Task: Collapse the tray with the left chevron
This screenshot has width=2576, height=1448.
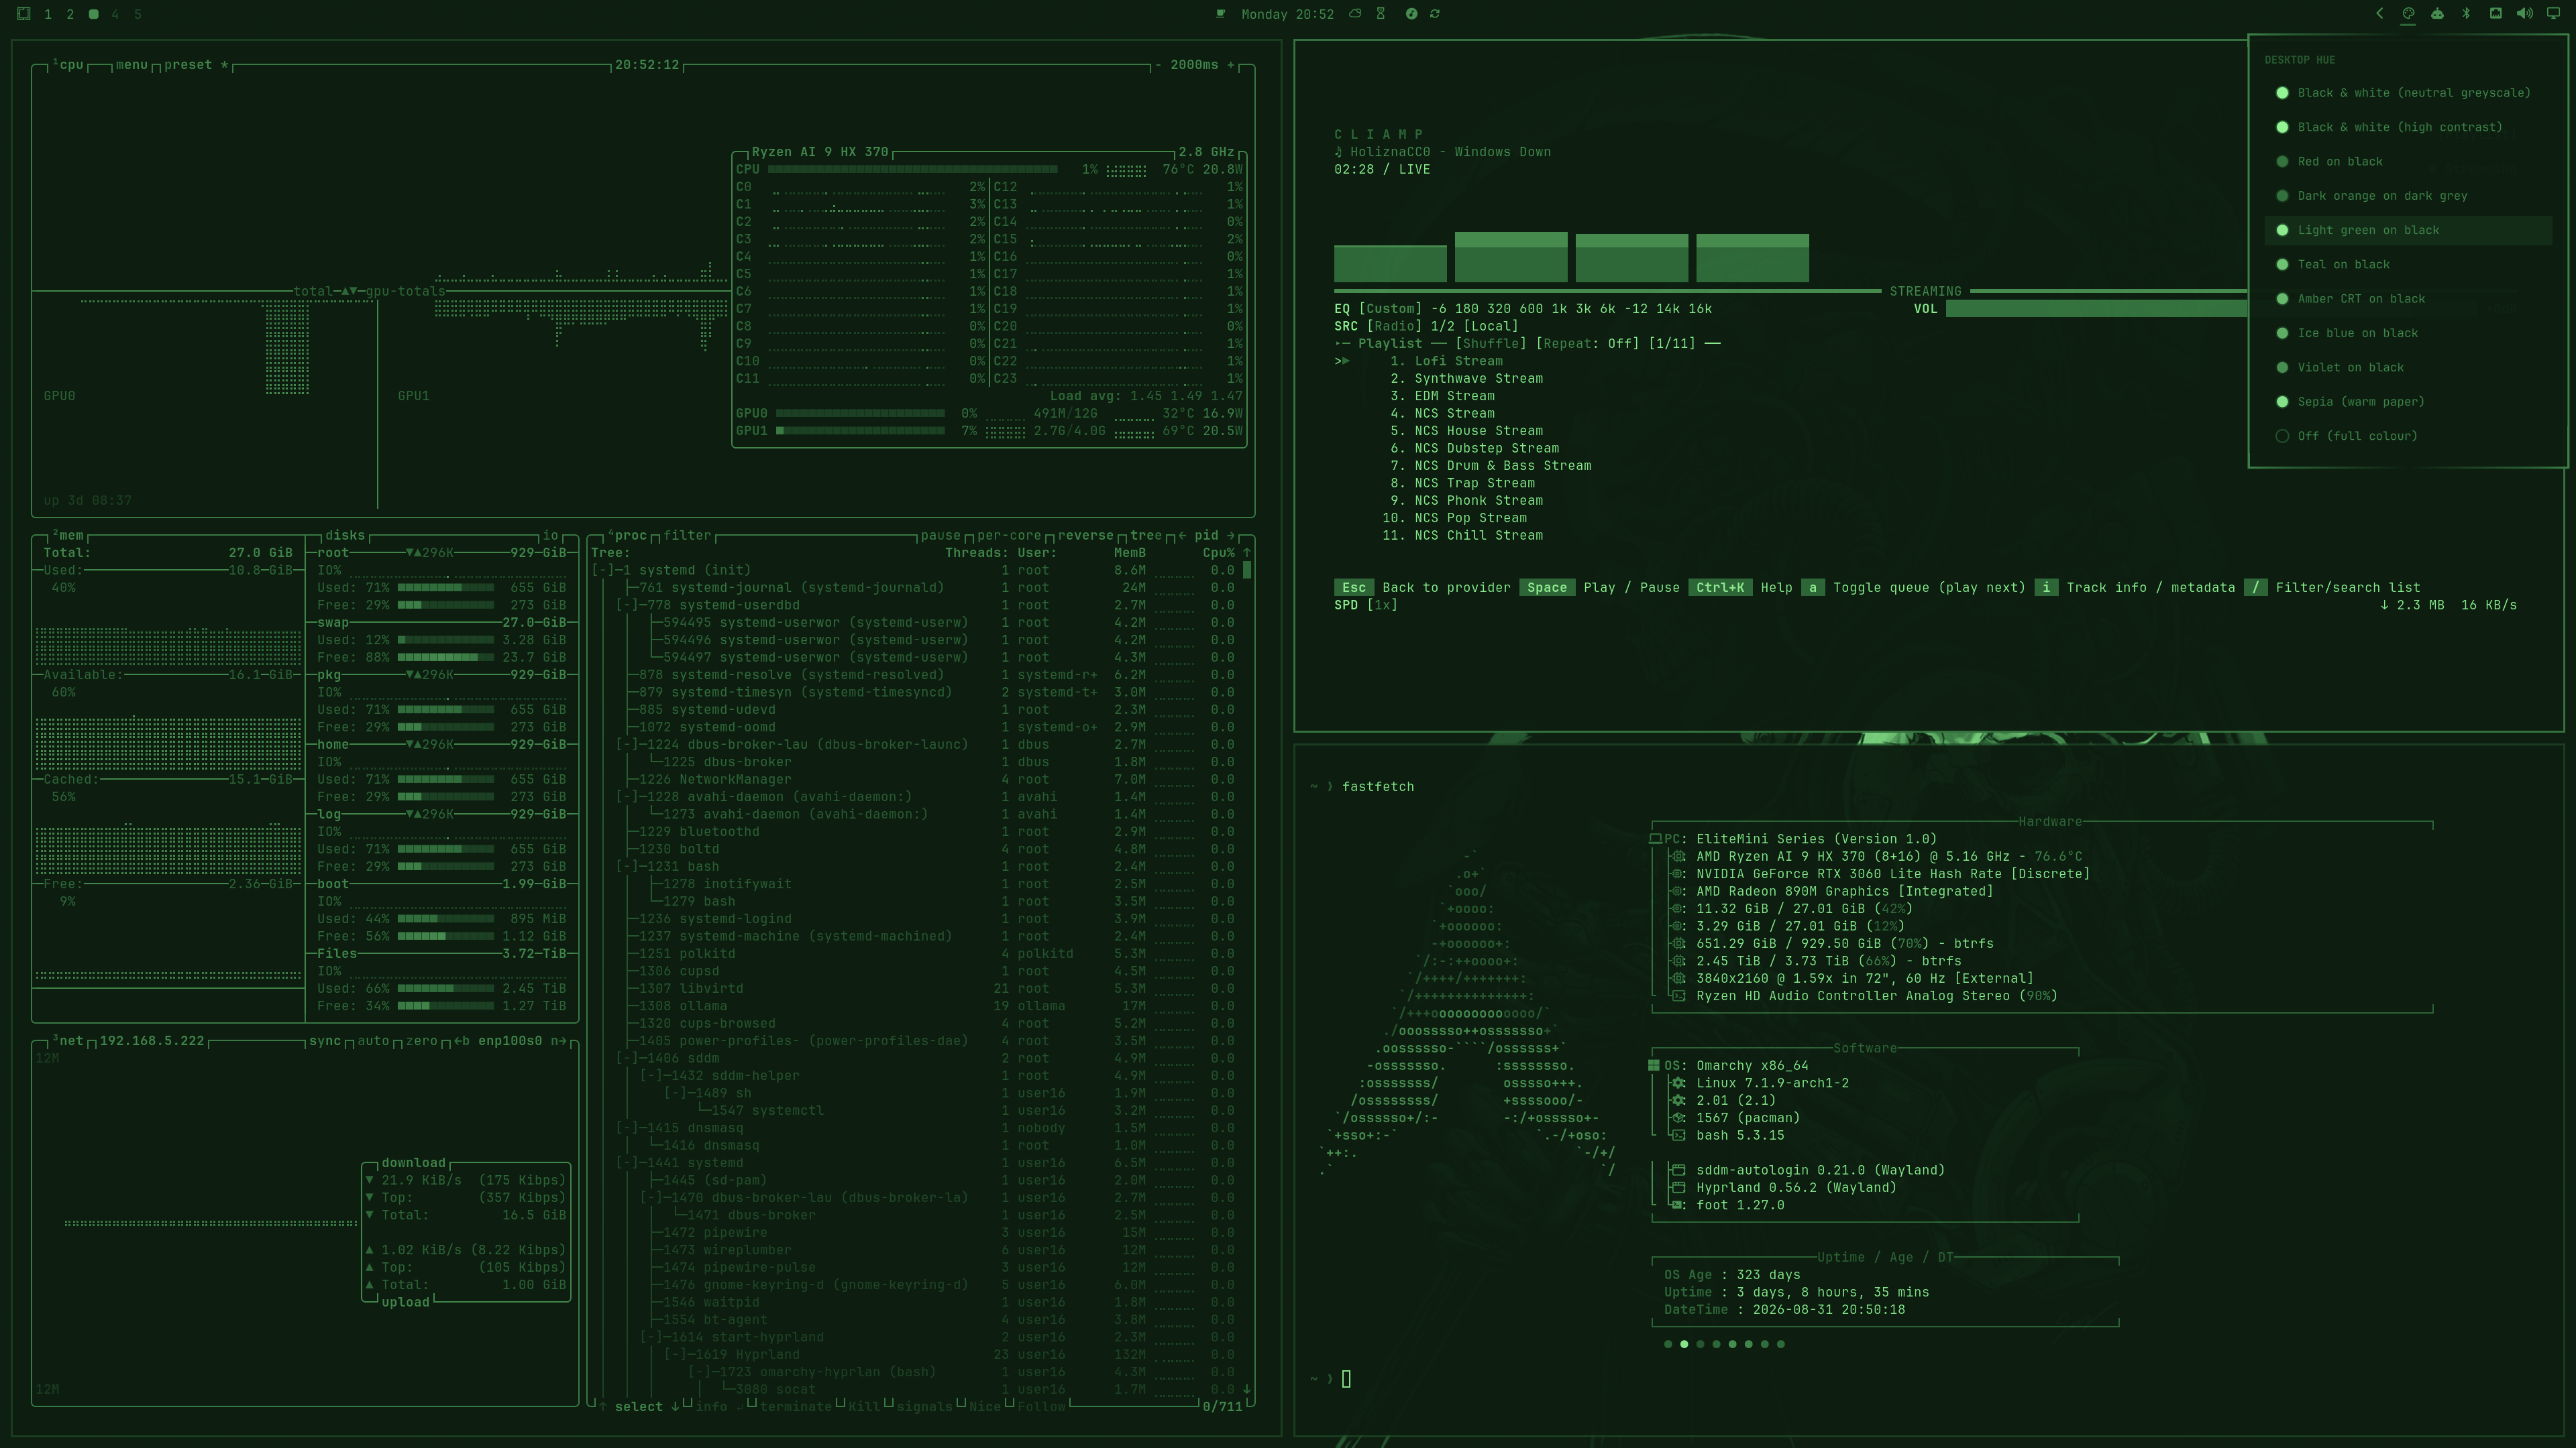Action: pyautogui.click(x=2380, y=14)
